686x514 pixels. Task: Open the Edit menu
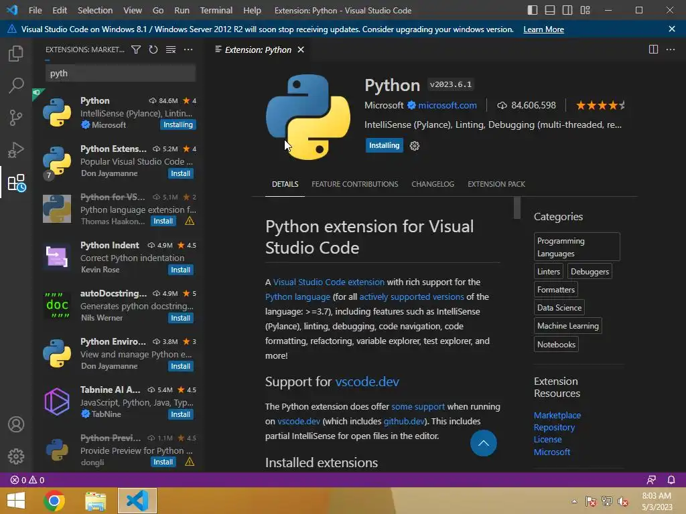tap(60, 10)
